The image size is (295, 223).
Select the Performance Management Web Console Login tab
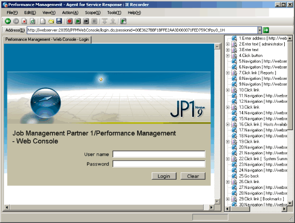[47, 39]
